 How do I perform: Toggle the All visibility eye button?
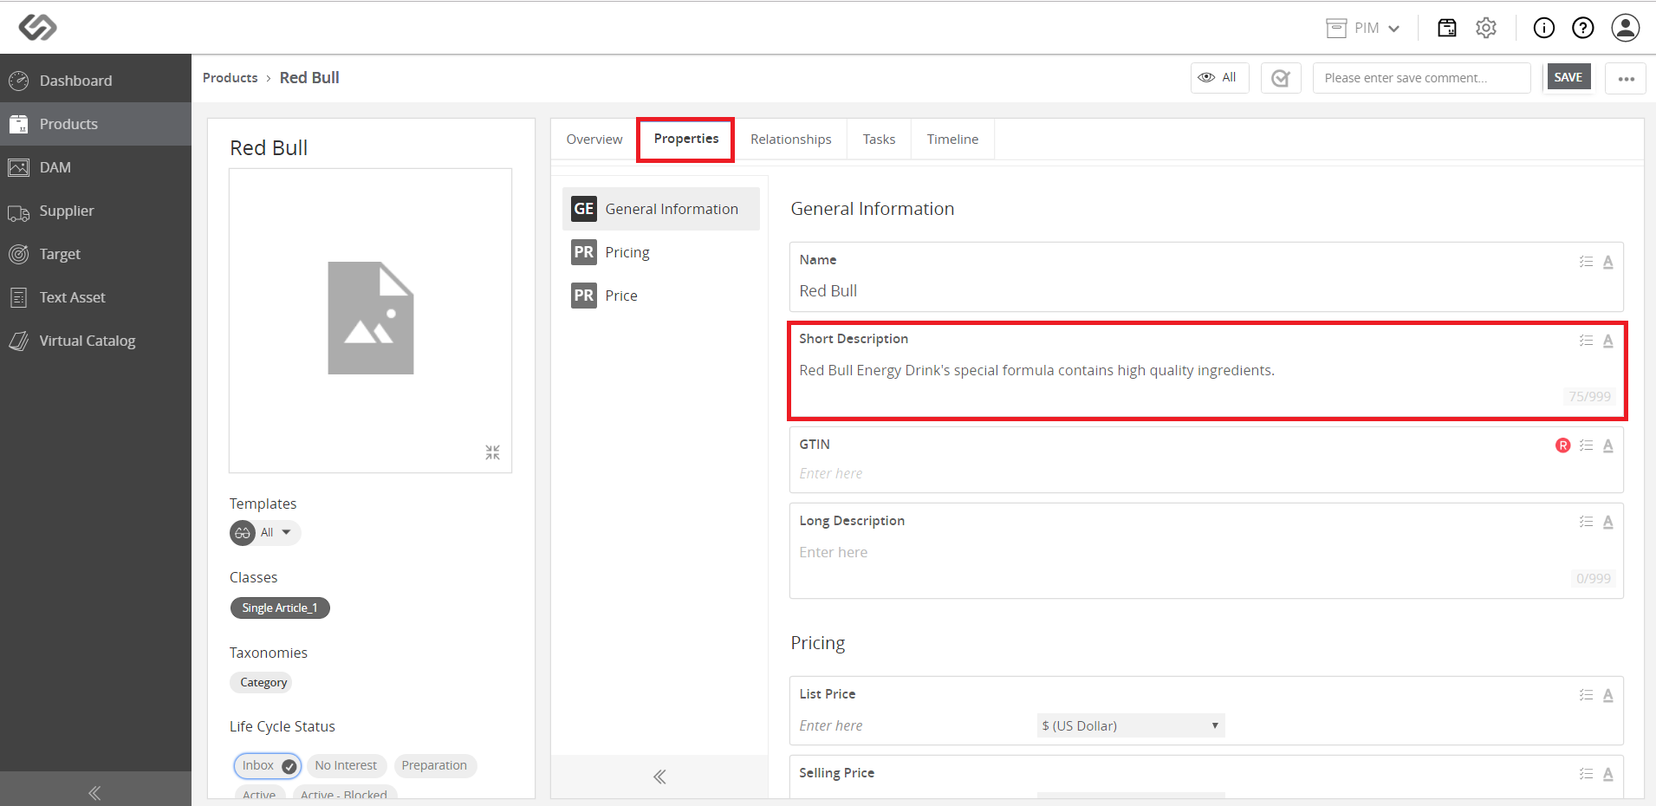coord(1218,77)
